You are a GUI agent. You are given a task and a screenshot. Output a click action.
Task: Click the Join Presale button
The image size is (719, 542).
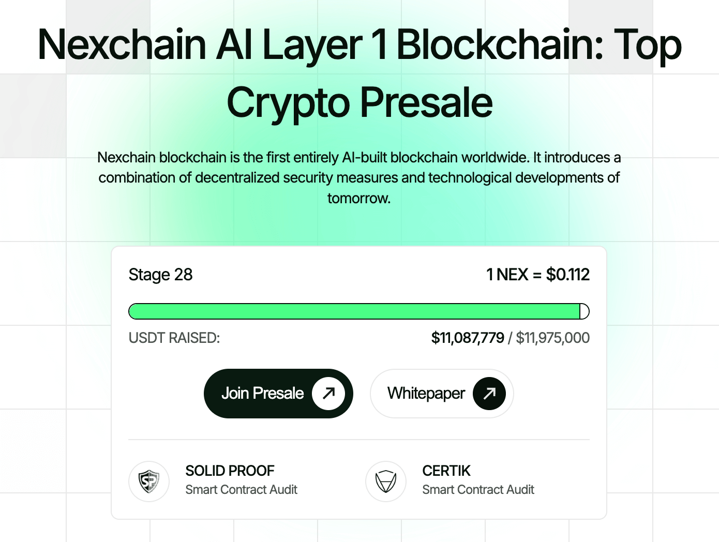pyautogui.click(x=263, y=394)
